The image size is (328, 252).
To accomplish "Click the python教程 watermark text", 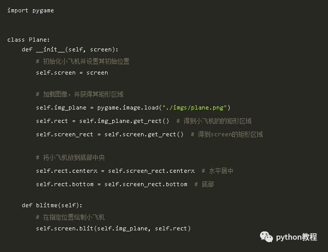I will click(x=297, y=237).
